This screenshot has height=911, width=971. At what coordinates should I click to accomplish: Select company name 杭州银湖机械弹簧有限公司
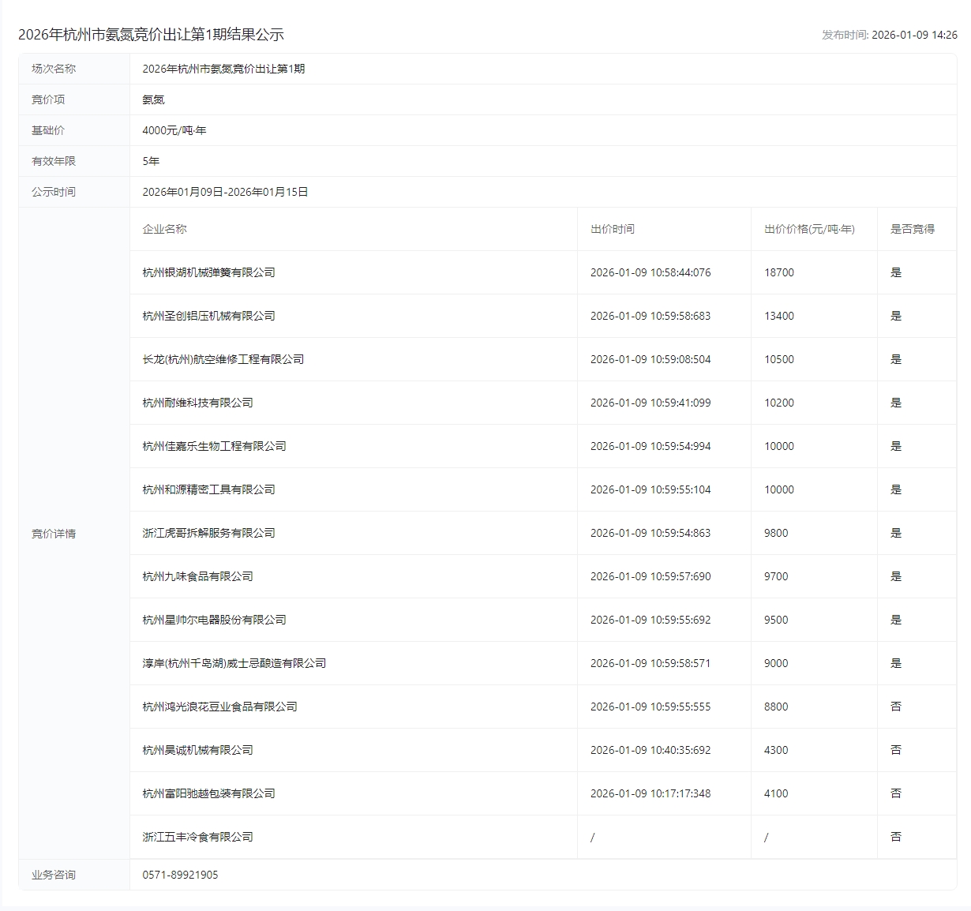(208, 272)
